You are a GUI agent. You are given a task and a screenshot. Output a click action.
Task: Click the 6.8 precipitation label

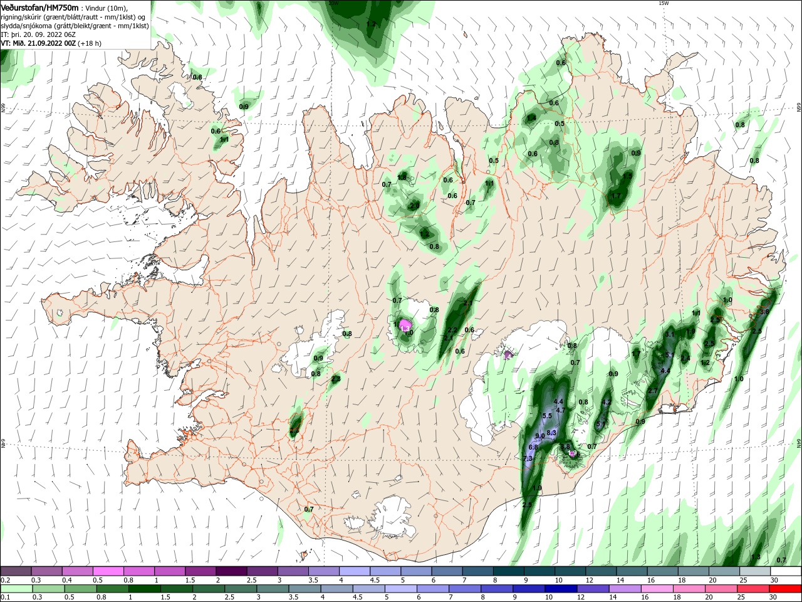533,447
